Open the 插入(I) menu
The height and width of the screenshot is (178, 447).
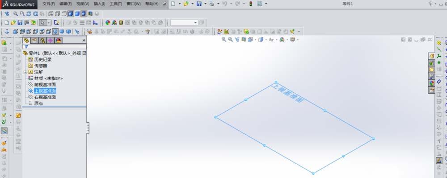point(100,4)
